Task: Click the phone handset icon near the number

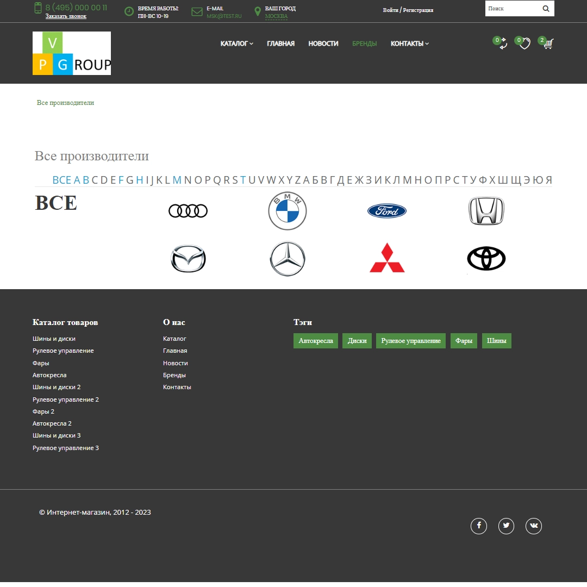Action: pos(38,8)
